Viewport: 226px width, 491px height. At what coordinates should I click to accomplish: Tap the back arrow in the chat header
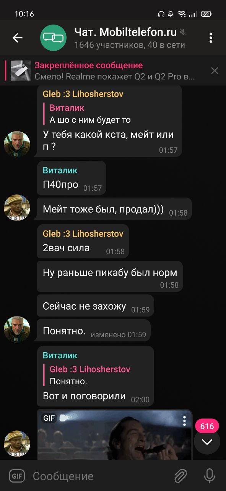click(18, 38)
